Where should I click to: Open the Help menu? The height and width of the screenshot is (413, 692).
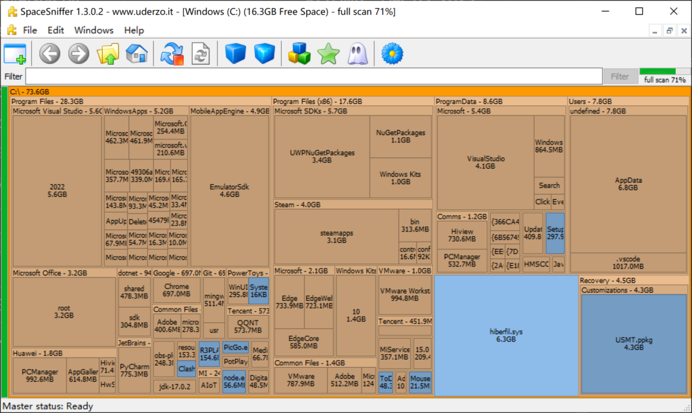pyautogui.click(x=134, y=30)
